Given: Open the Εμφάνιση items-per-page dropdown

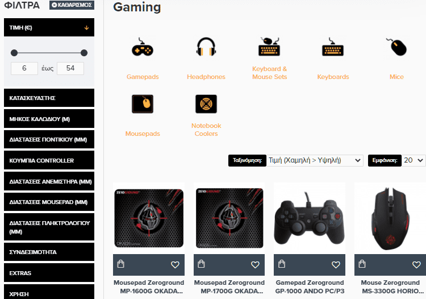Looking at the screenshot, I should (x=414, y=160).
